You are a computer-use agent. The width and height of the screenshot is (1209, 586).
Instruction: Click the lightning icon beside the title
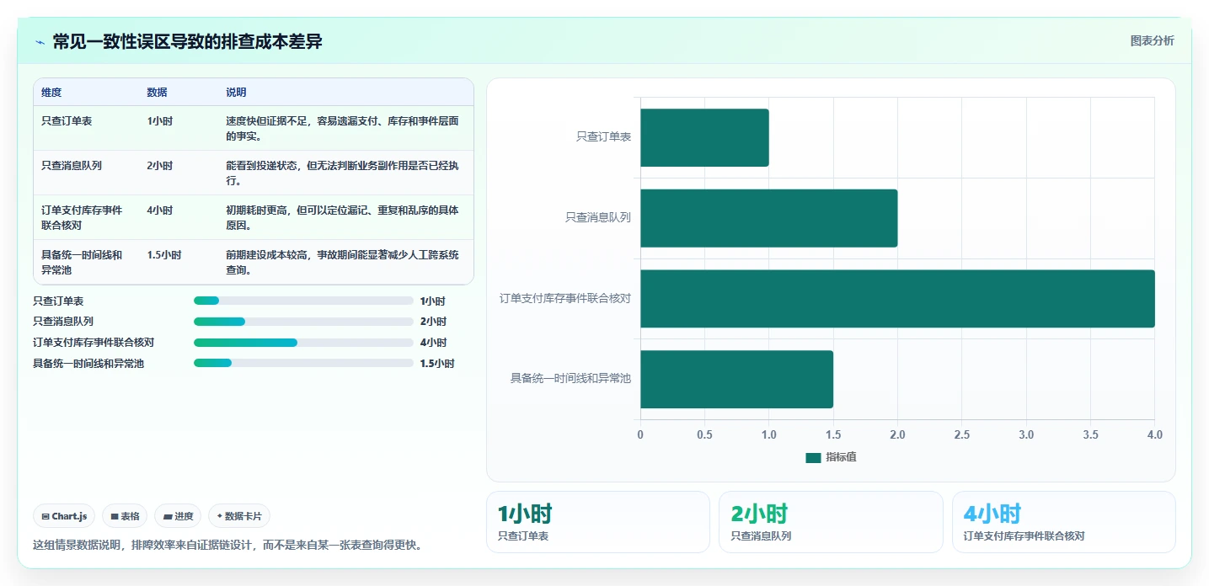(x=40, y=42)
